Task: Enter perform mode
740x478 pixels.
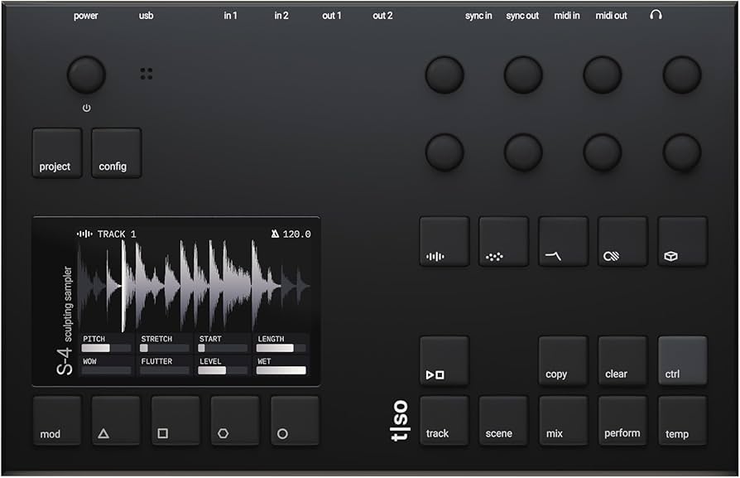Action: point(622,421)
